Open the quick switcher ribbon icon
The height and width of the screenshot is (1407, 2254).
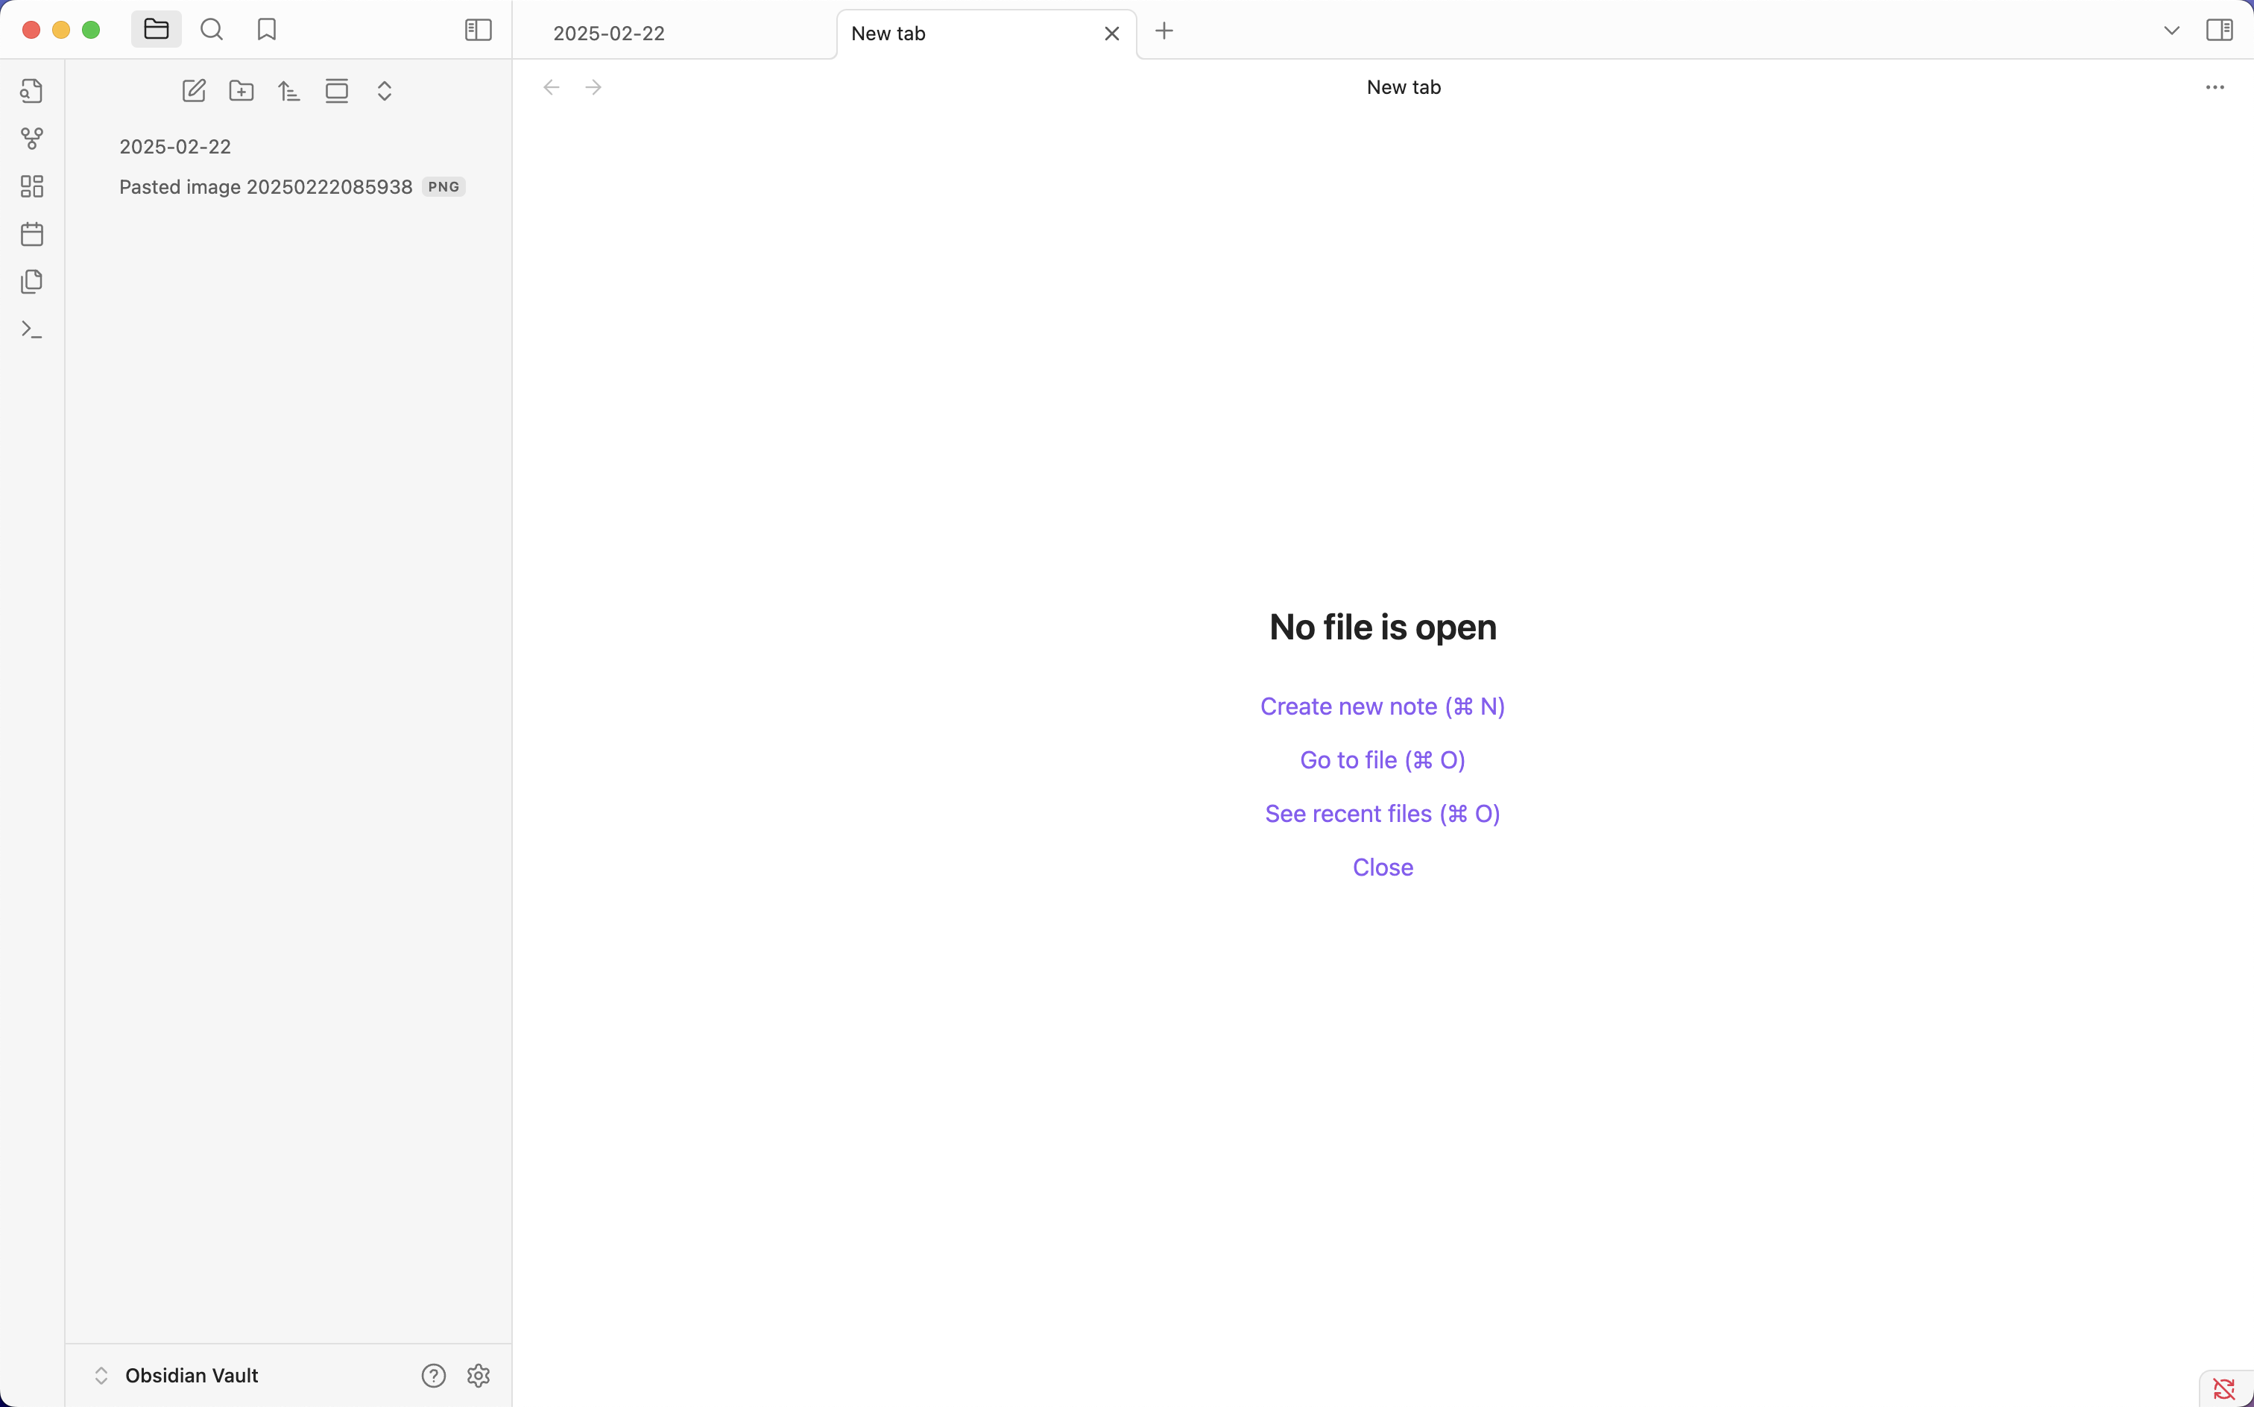pos(31,91)
